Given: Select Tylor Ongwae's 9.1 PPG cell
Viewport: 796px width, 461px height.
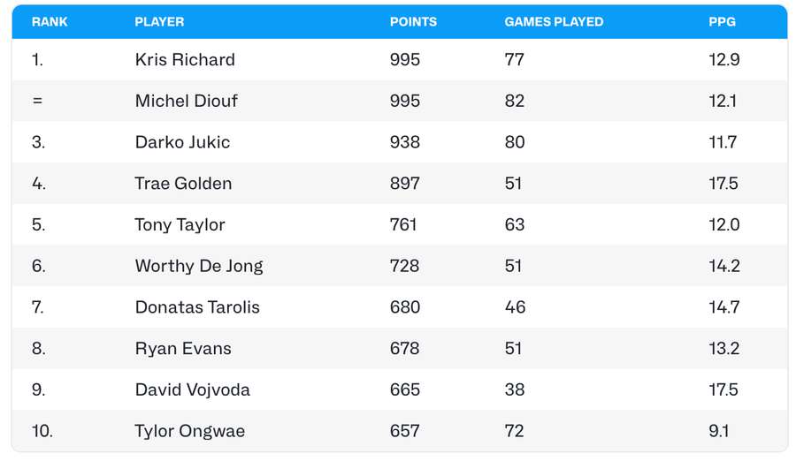Looking at the screenshot, I should 719,431.
